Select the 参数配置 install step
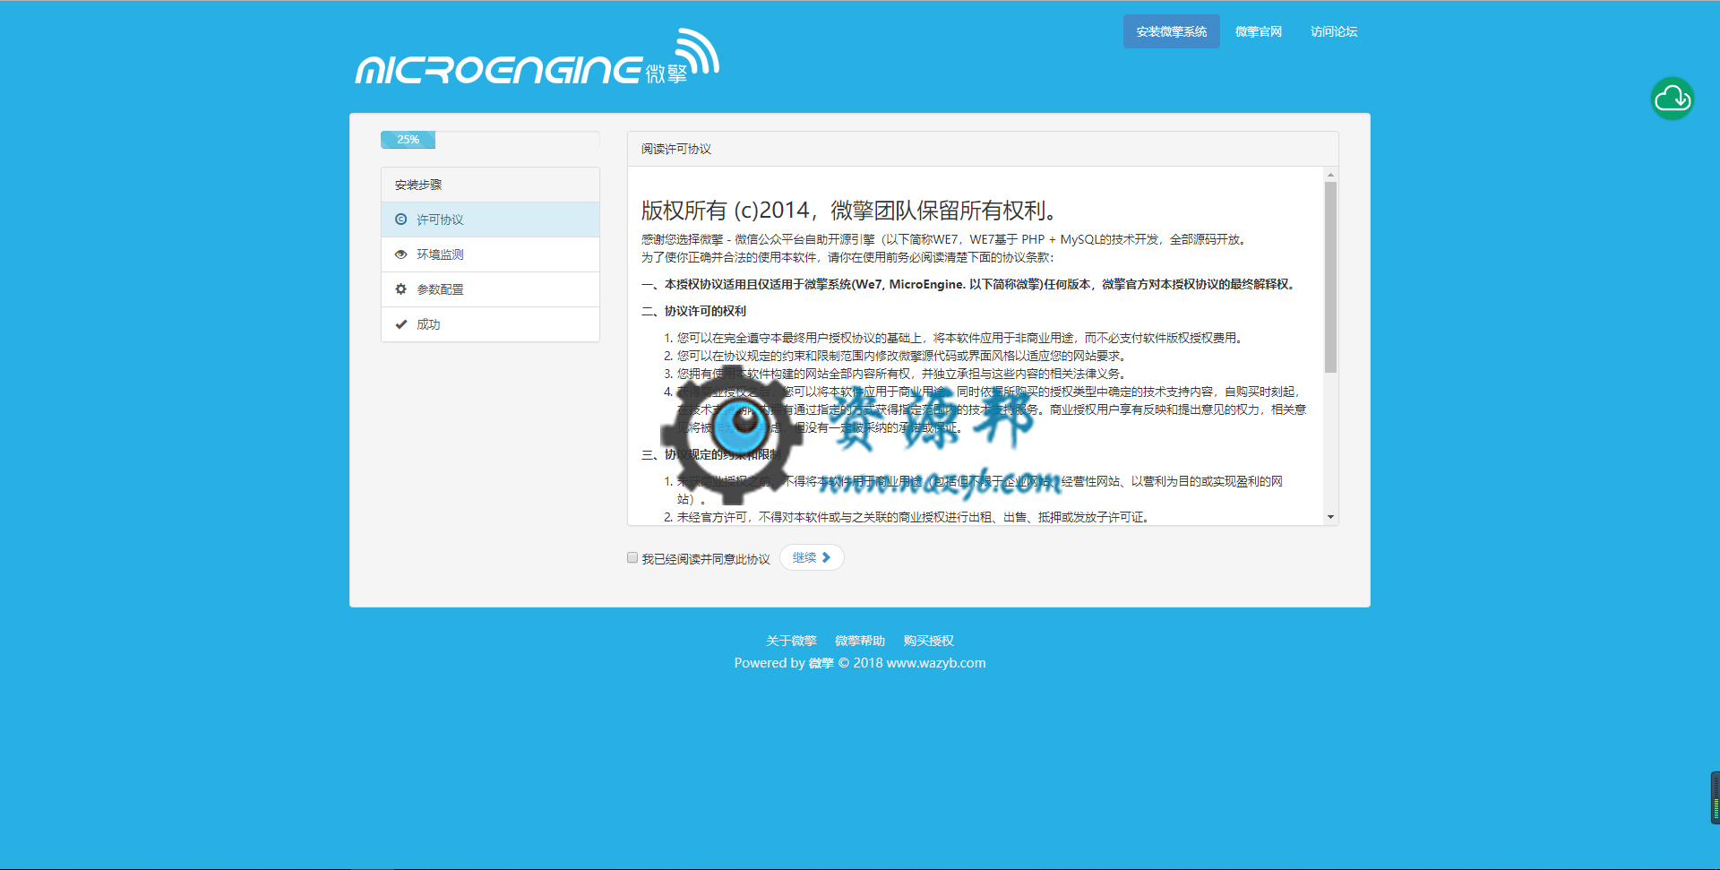This screenshot has height=870, width=1720. pyautogui.click(x=490, y=289)
